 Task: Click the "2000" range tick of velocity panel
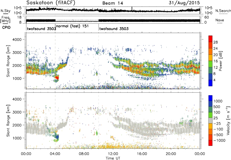(x=18, y=125)
